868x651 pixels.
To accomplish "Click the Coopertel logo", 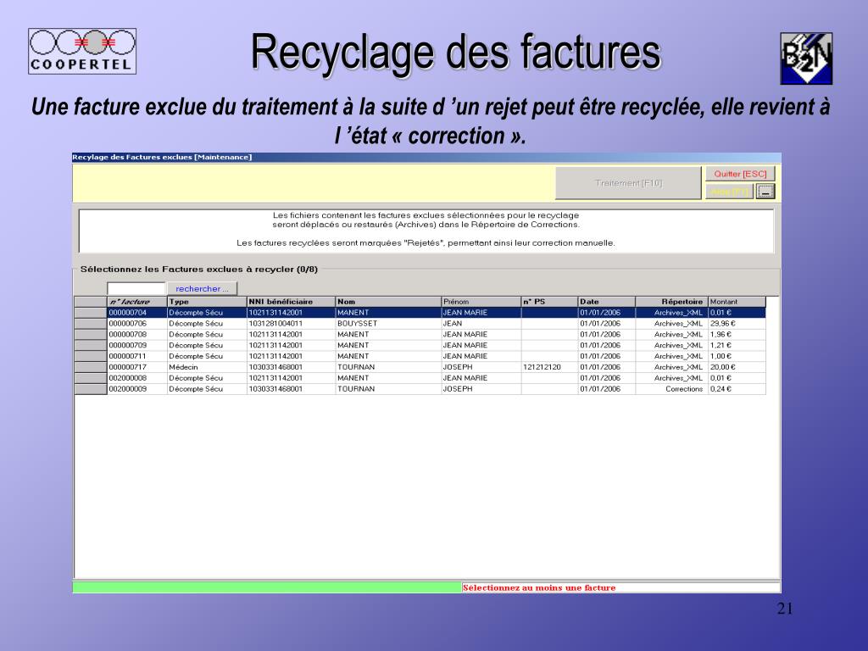I will 82,51.
